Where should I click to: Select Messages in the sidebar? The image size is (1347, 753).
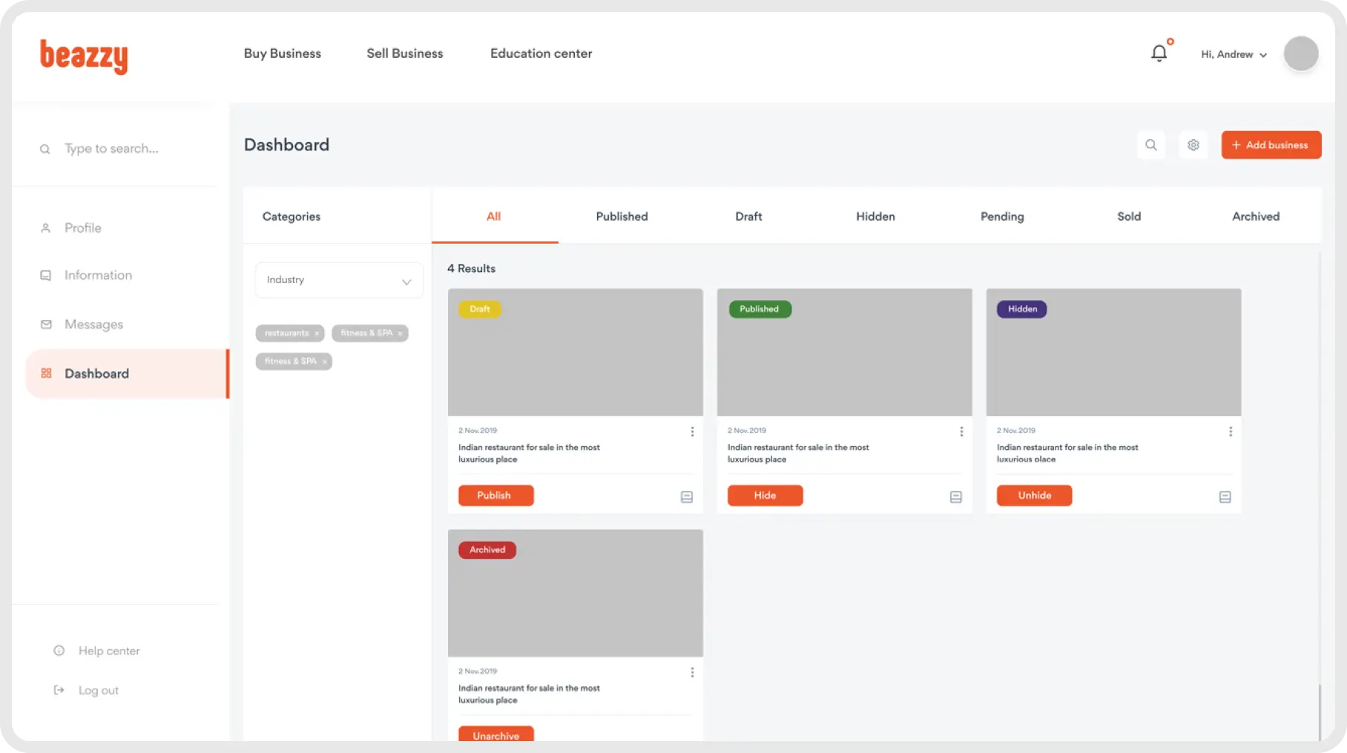[93, 325]
